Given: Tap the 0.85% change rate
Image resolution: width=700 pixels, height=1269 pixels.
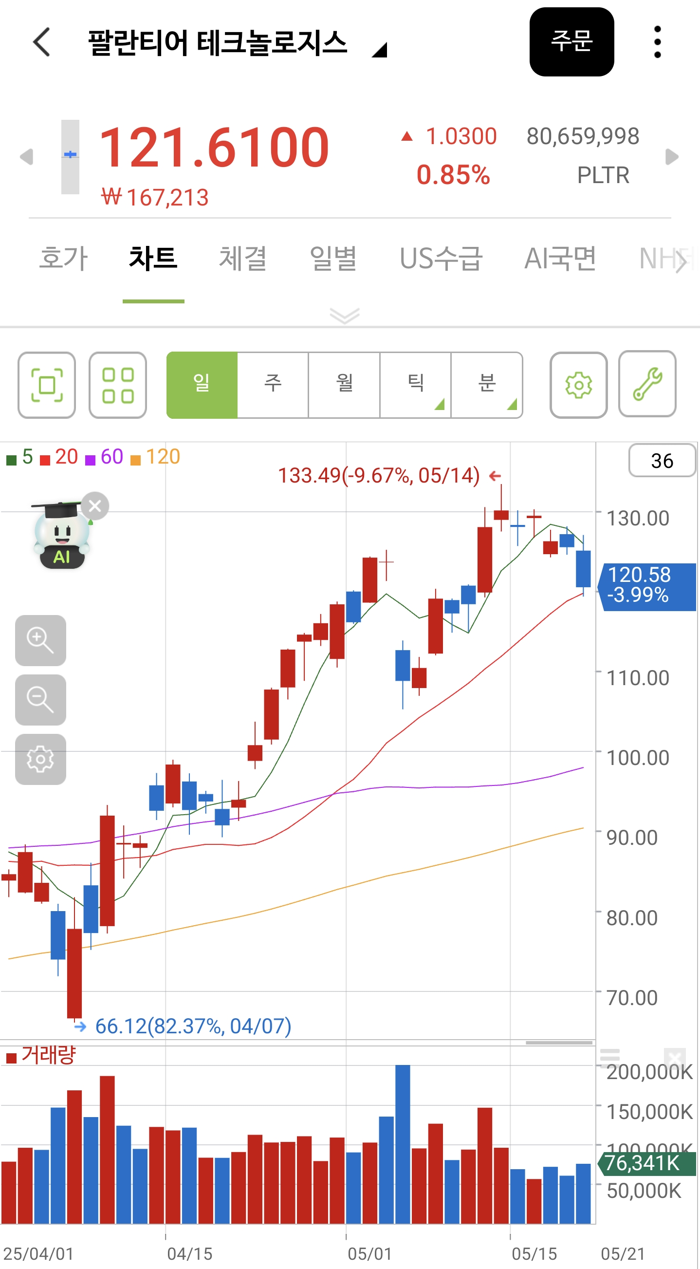Looking at the screenshot, I should click(453, 175).
